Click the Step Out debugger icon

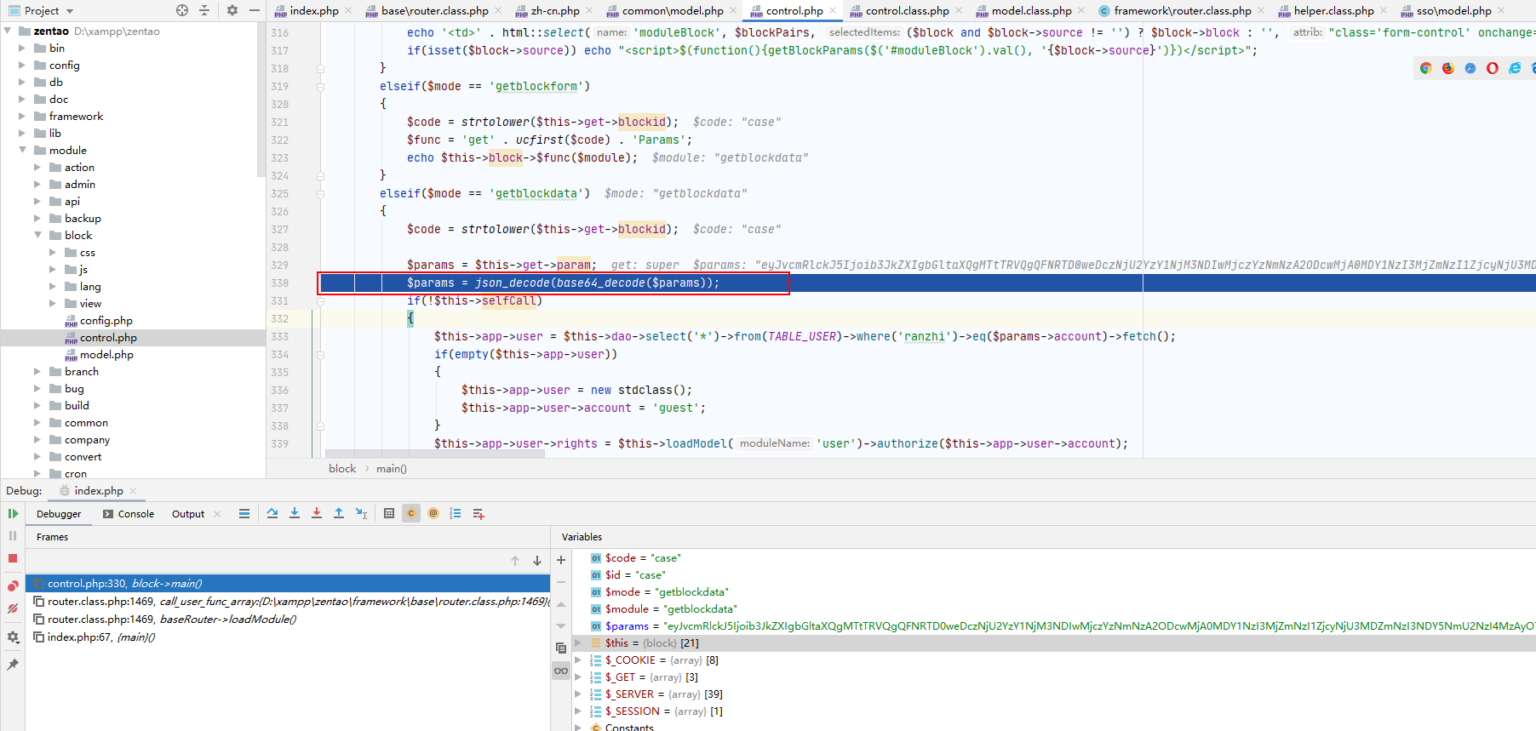coord(339,513)
